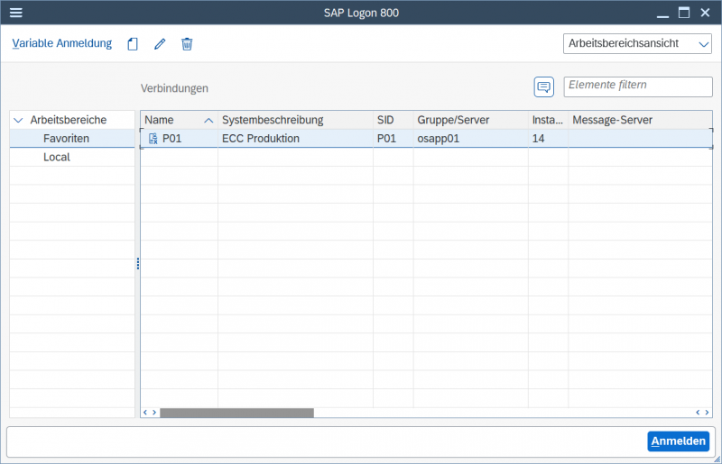722x464 pixels.
Task: Click the Anmelden button
Action: pos(679,441)
